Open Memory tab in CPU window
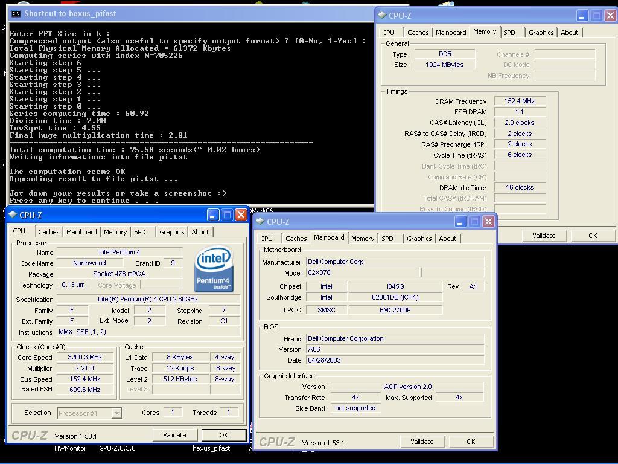 click(x=115, y=232)
